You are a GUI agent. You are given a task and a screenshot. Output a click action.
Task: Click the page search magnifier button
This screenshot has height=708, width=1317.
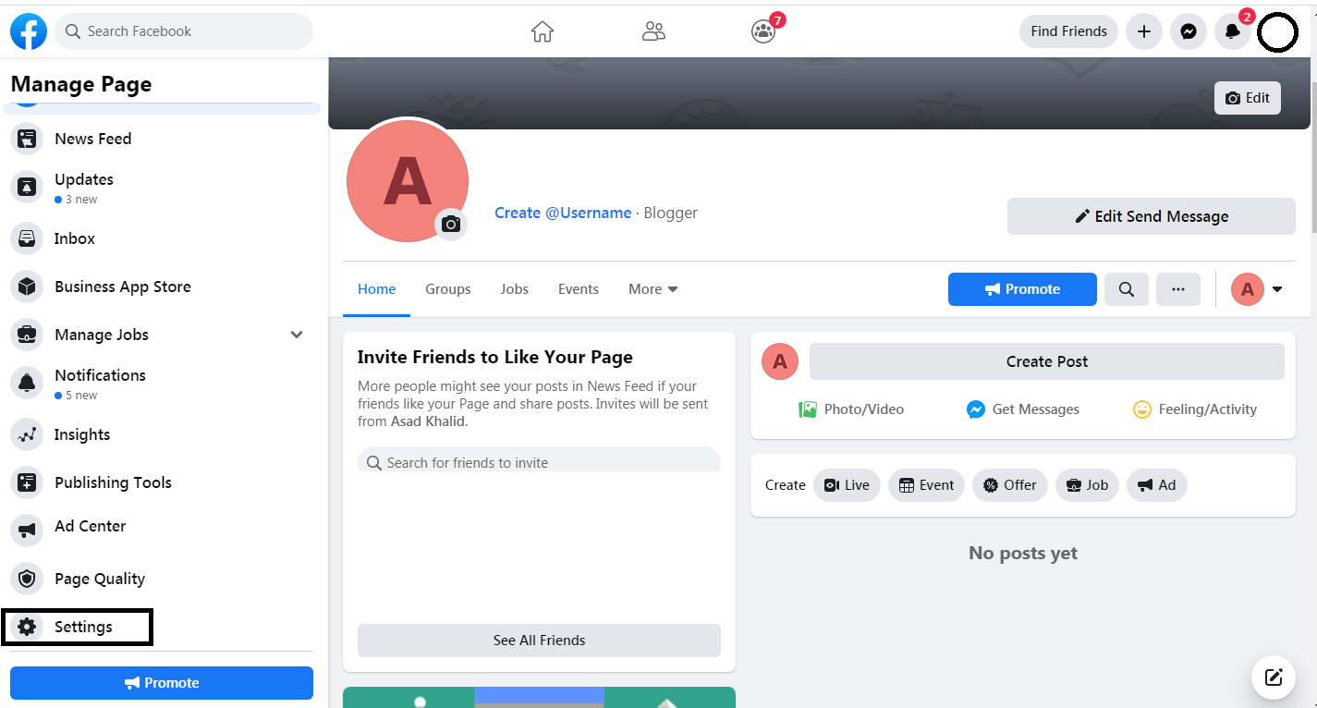pos(1127,289)
